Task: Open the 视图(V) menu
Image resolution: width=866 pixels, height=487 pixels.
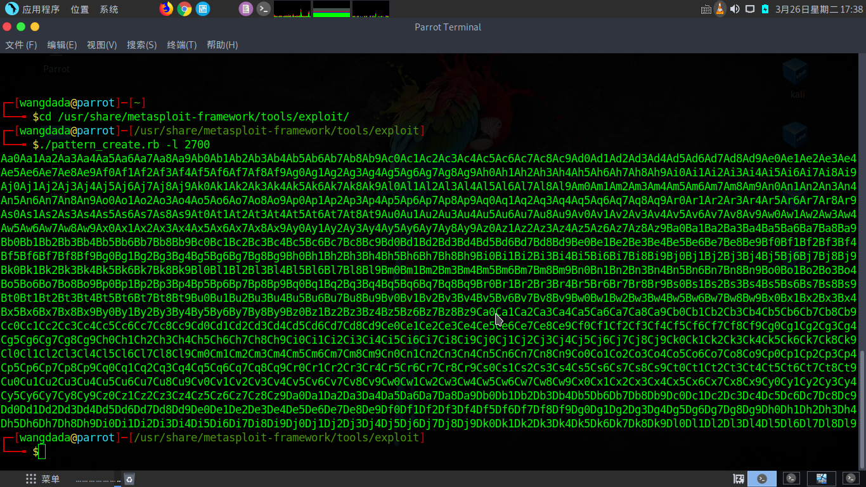Action: pyautogui.click(x=102, y=45)
